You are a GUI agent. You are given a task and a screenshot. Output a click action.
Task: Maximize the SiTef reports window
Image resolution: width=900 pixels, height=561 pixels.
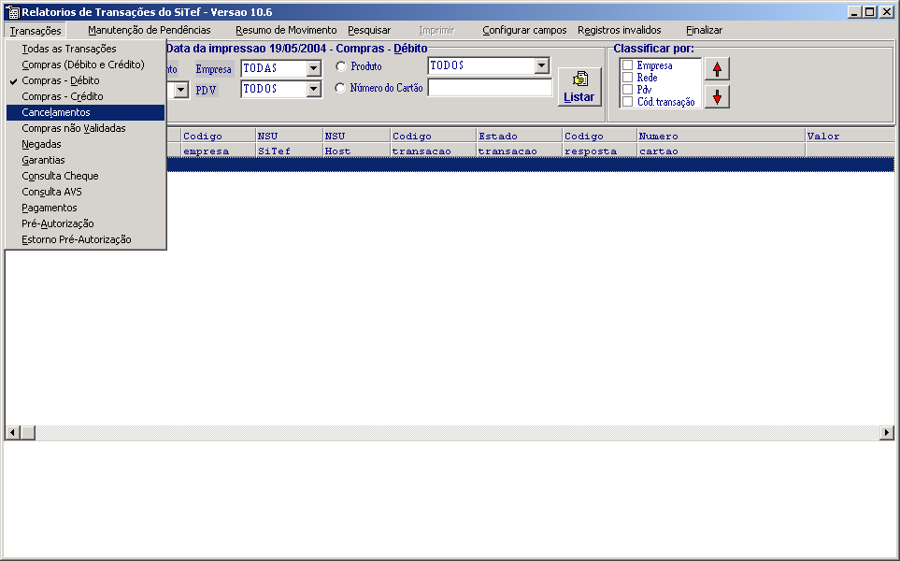[869, 12]
